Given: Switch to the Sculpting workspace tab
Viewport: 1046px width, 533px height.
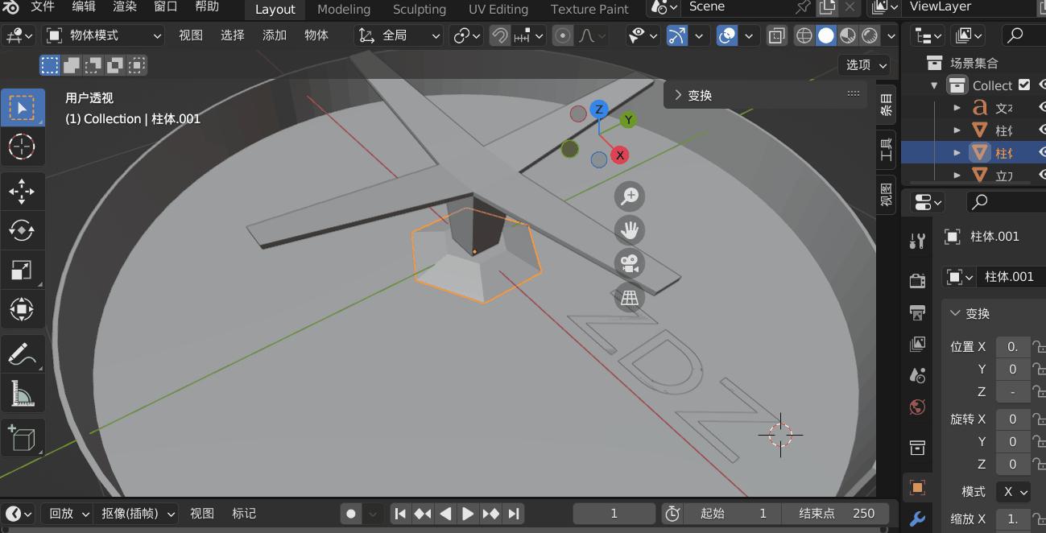Looking at the screenshot, I should pyautogui.click(x=419, y=10).
